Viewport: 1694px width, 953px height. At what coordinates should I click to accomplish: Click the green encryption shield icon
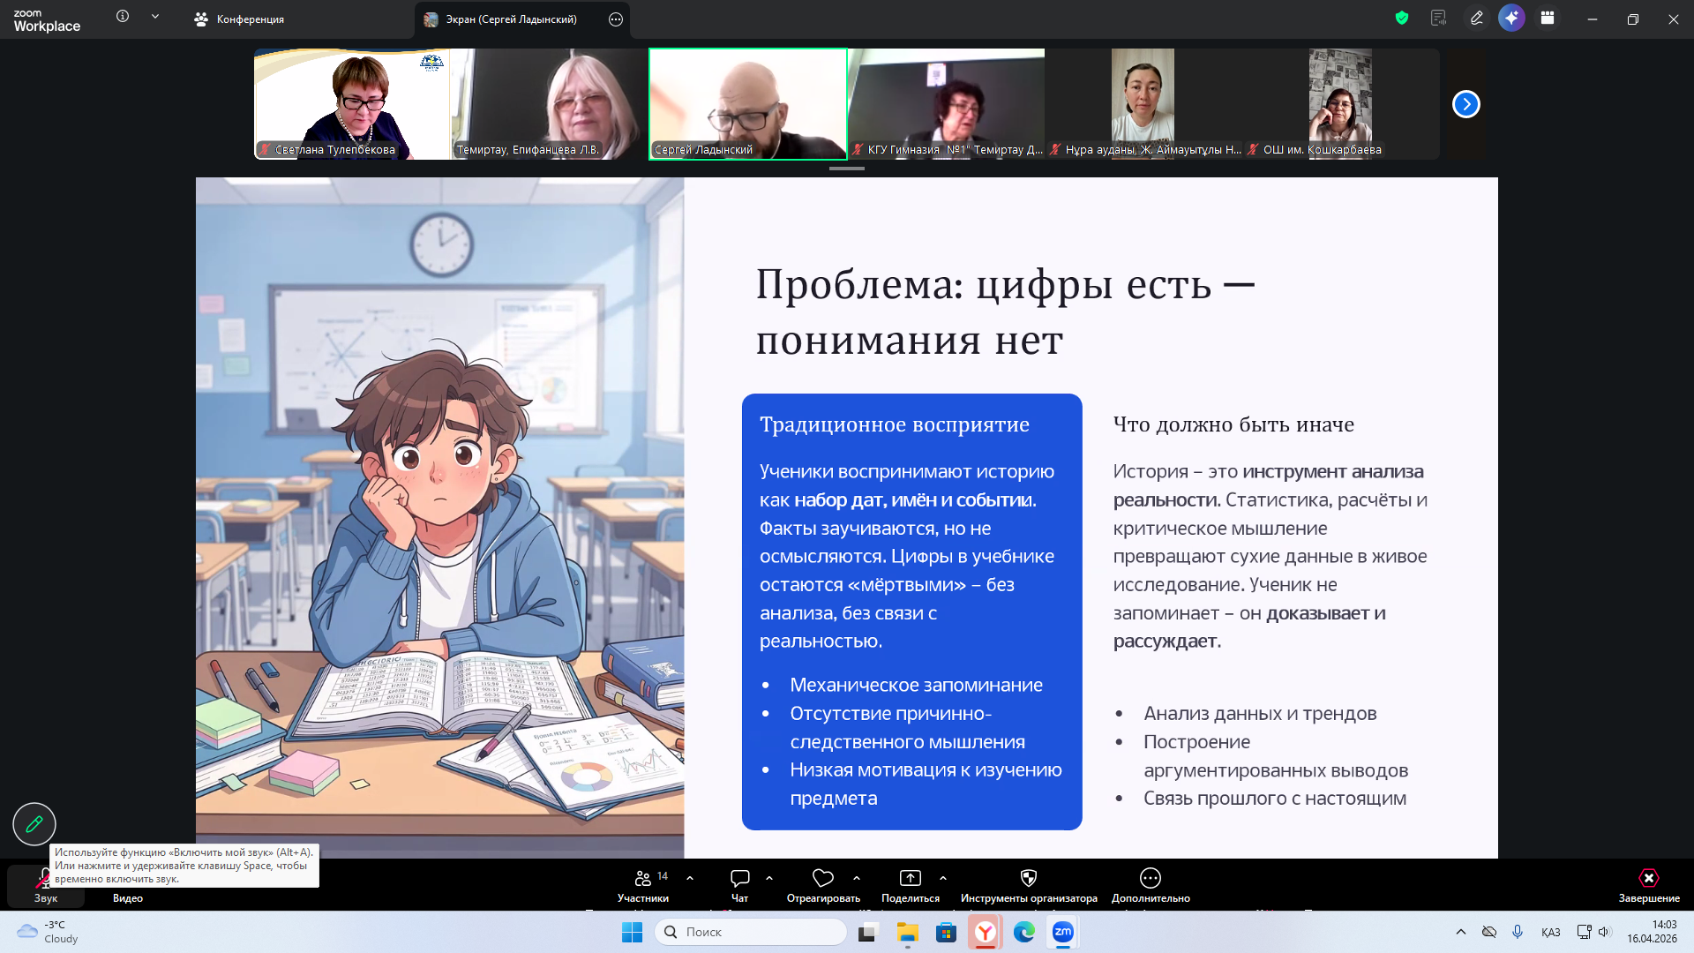click(1401, 19)
